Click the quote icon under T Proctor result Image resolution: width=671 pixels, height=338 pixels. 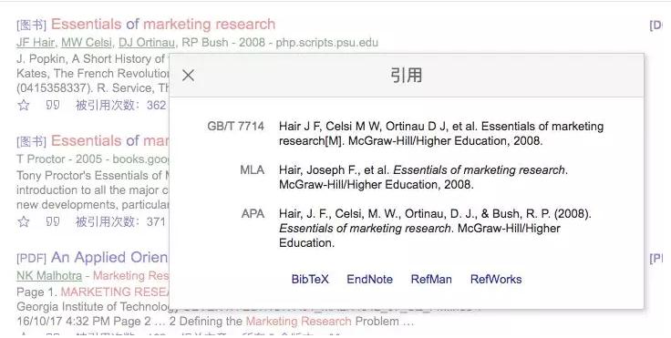[53, 221]
